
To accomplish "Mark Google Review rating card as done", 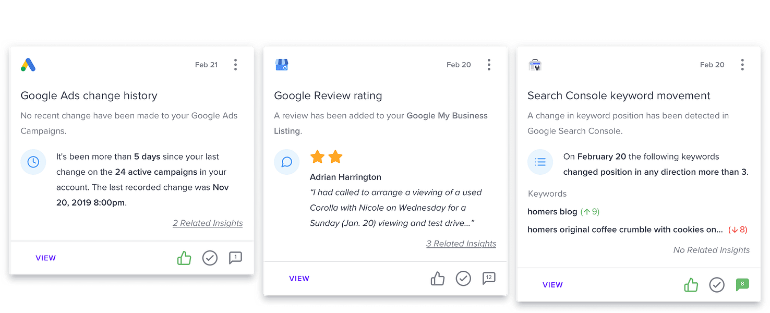I will pos(463,279).
